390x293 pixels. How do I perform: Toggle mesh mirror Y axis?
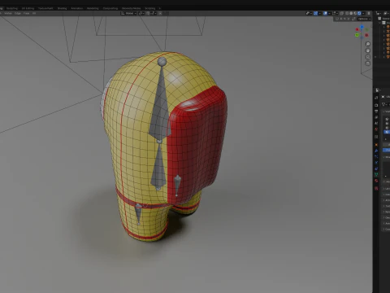tap(344, 19)
